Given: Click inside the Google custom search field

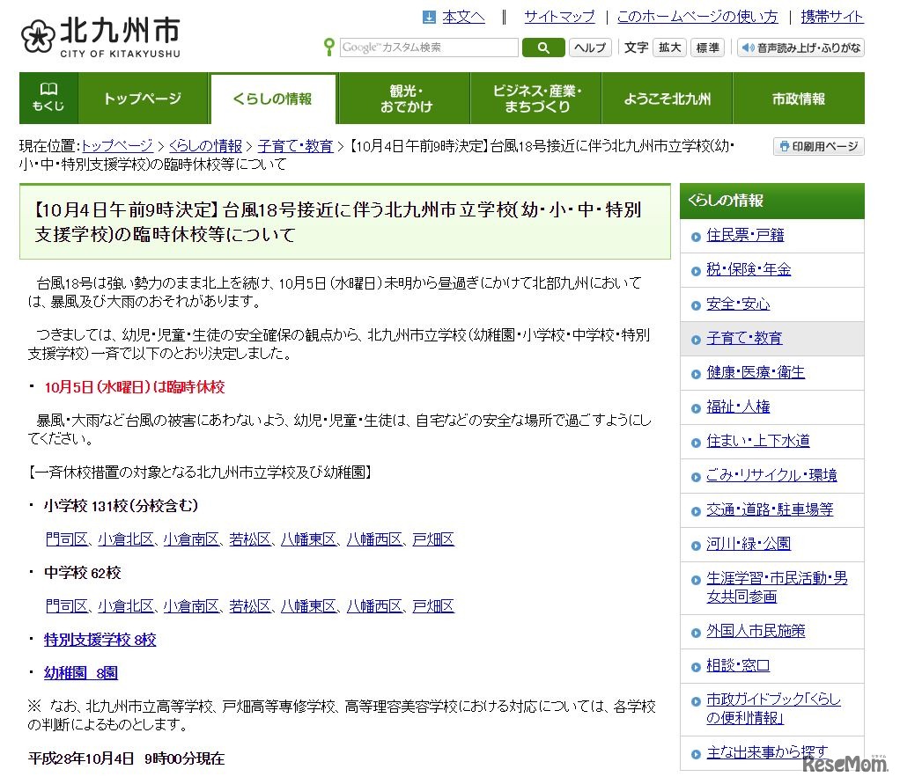Looking at the screenshot, I should tap(429, 48).
